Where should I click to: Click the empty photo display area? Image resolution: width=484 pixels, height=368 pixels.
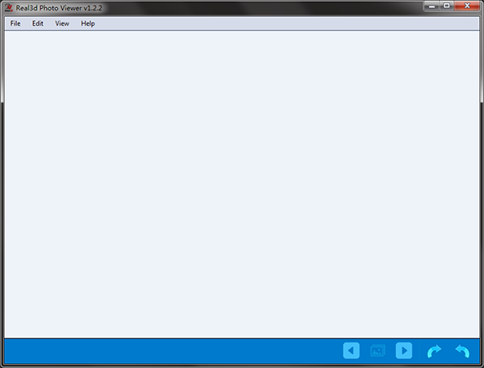(242, 184)
